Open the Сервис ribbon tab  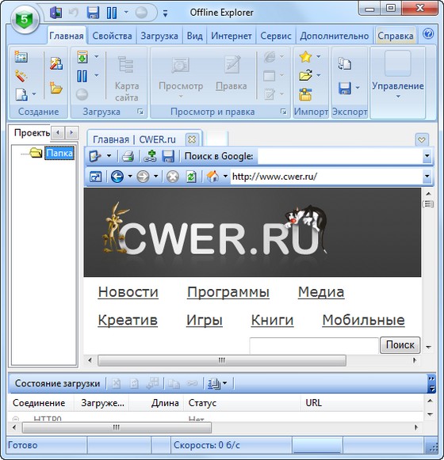pos(276,36)
